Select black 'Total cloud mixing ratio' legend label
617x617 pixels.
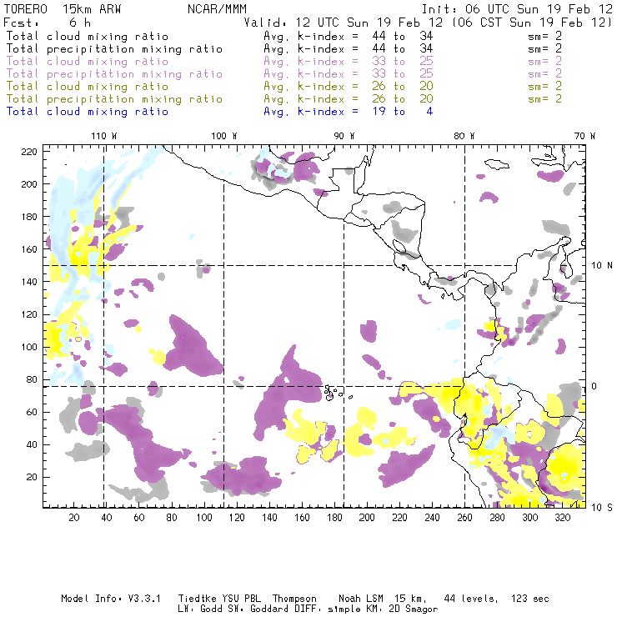[x=88, y=36]
